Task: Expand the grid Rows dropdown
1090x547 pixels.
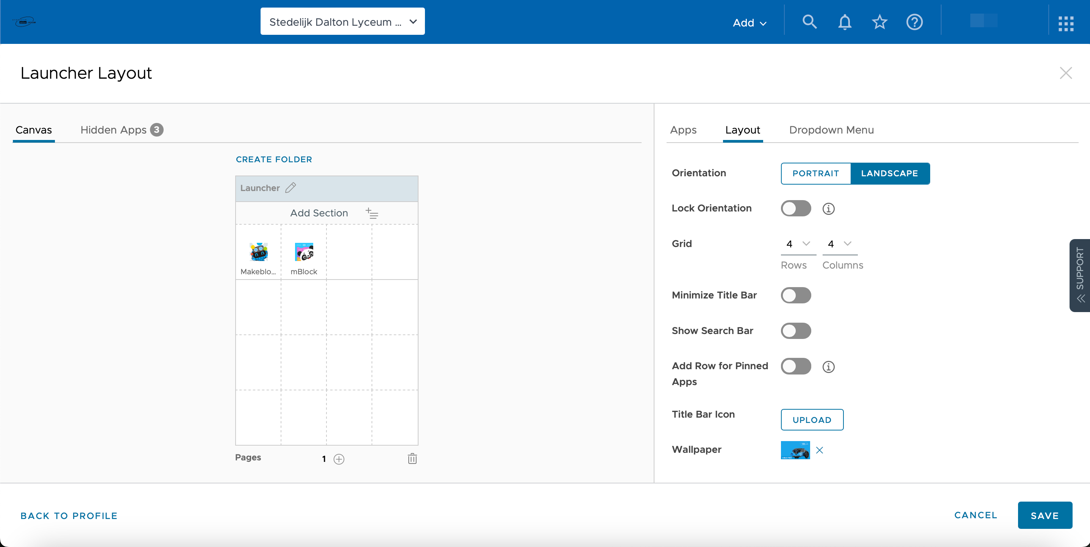Action: pos(798,244)
